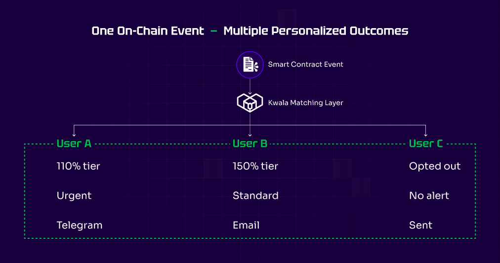This screenshot has width=500, height=263.
Task: Open the User A heading
Action: pyautogui.click(x=74, y=144)
